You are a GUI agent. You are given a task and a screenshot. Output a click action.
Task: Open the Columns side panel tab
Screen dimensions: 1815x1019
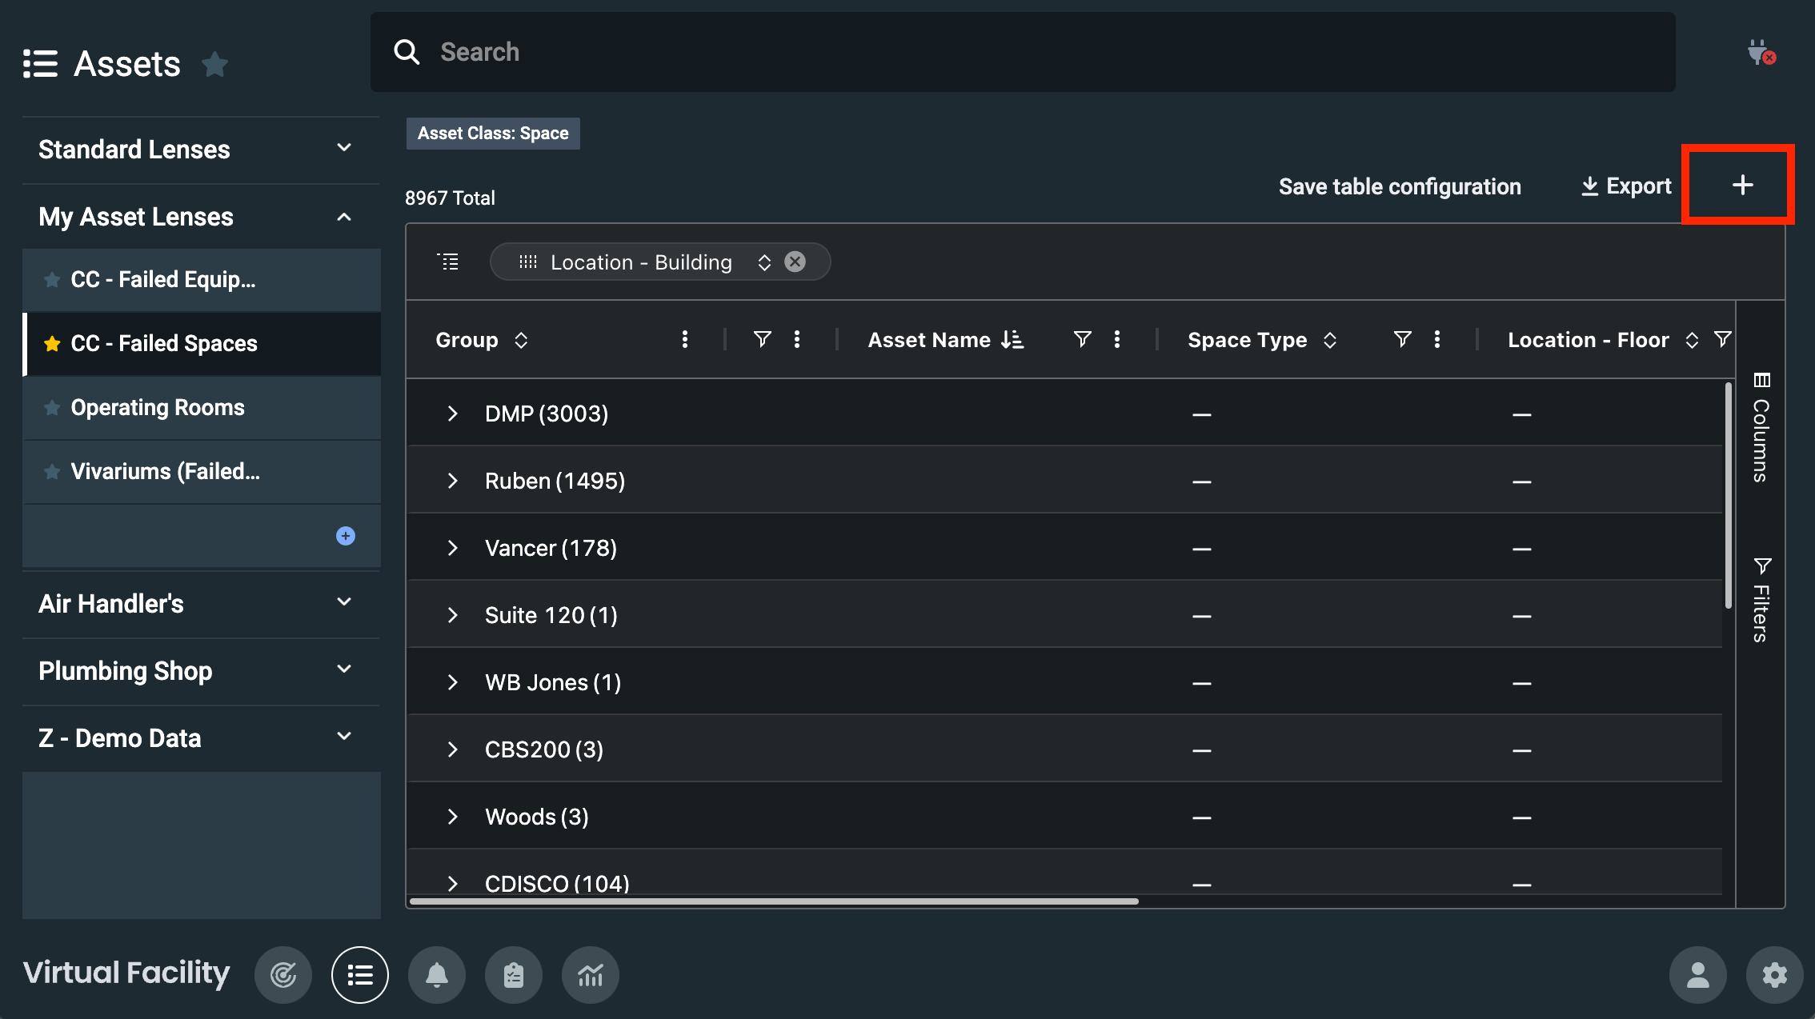coord(1761,428)
